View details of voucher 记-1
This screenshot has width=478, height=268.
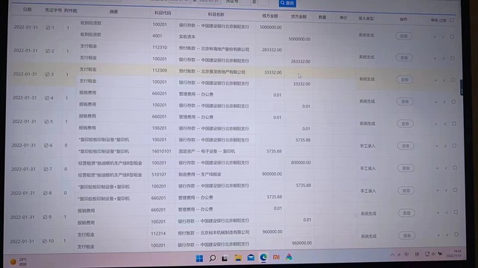tap(403, 36)
